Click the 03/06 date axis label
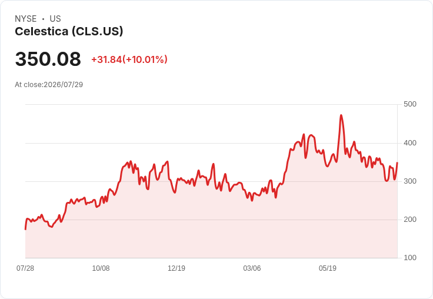Screen dimensions: 433x299 (x=252, y=268)
